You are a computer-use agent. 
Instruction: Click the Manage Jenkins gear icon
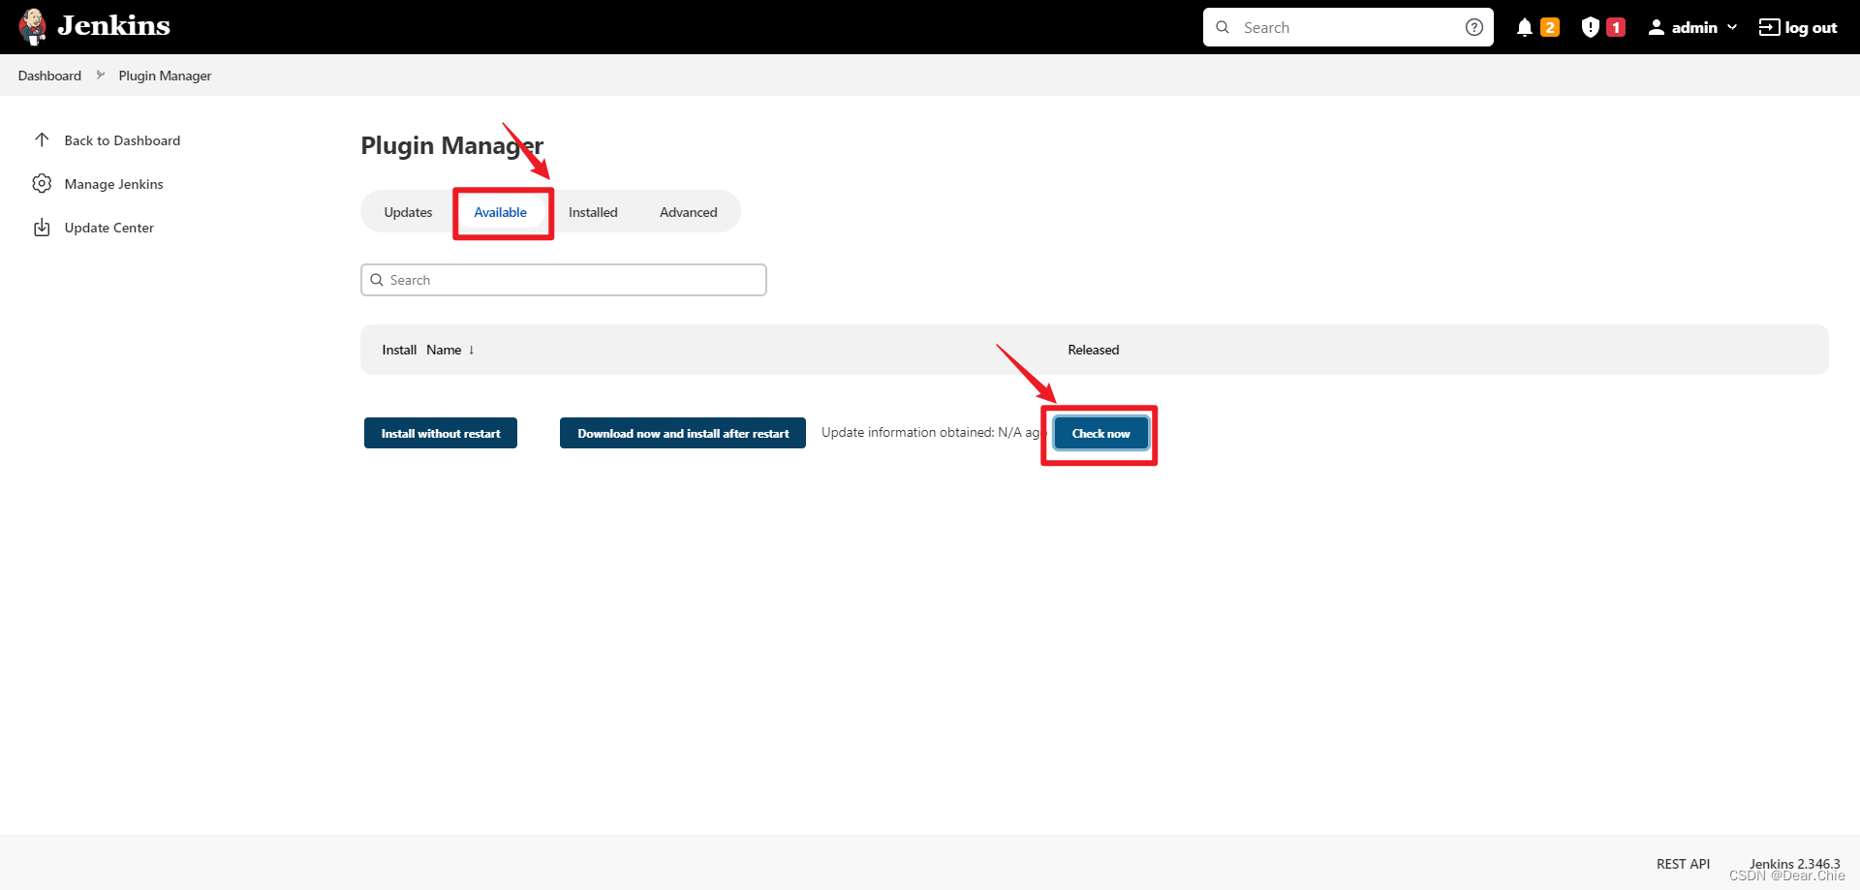pos(42,183)
